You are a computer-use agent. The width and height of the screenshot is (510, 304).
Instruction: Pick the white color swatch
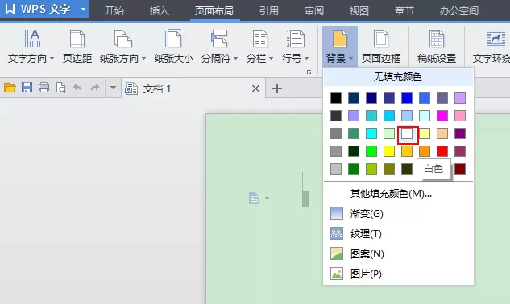click(407, 134)
